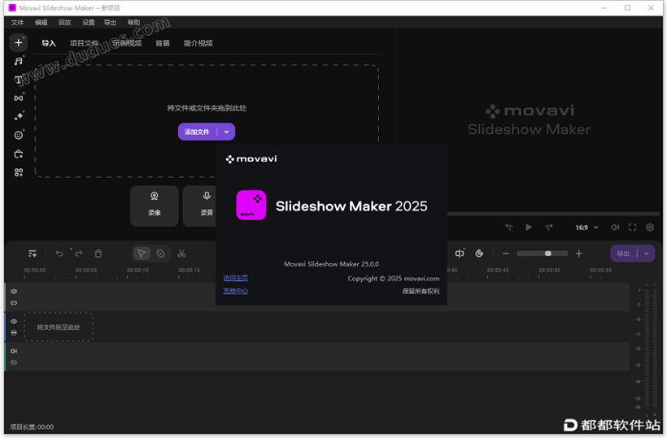This screenshot has height=438, width=667.
Task: Toggle visibility of the top overlay track
Action: 14,292
